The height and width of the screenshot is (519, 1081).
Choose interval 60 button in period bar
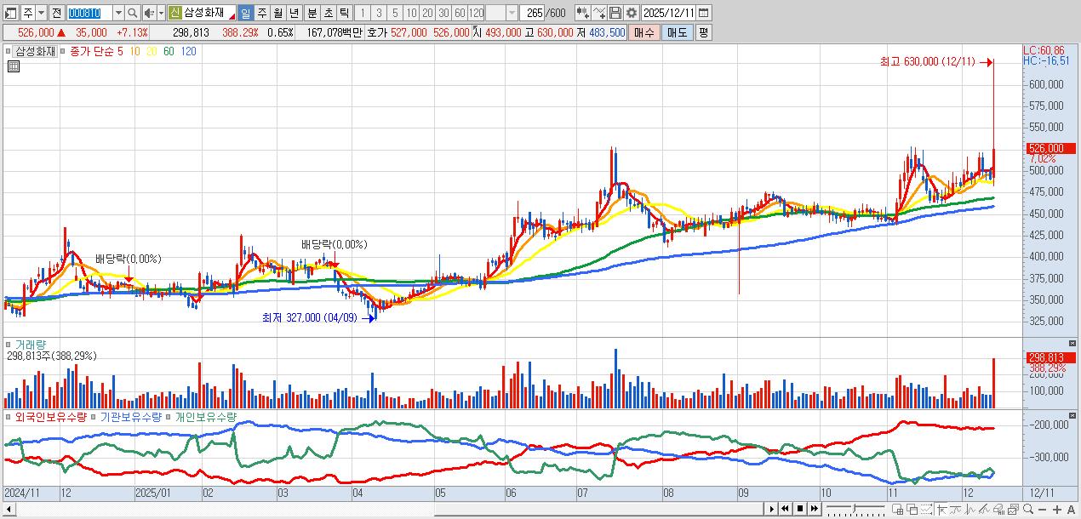click(x=458, y=13)
